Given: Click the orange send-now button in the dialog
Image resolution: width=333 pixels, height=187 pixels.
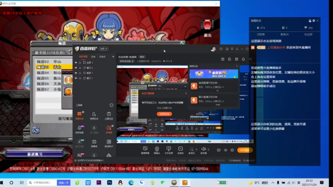Looking at the screenshot, I should point(164,114).
